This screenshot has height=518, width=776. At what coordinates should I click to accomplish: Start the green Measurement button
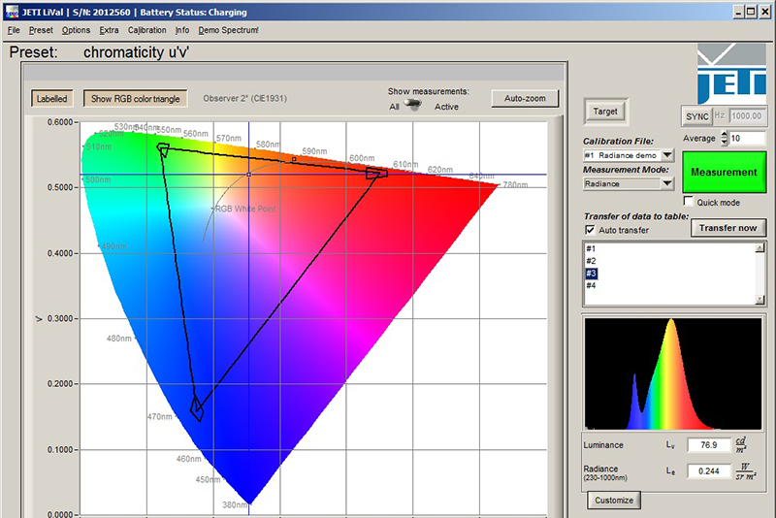724,172
